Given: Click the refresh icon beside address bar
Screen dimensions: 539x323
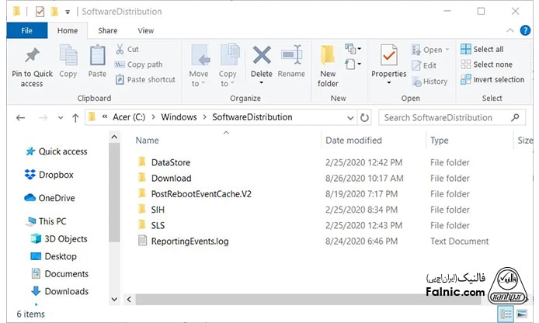Looking at the screenshot, I should coord(365,118).
